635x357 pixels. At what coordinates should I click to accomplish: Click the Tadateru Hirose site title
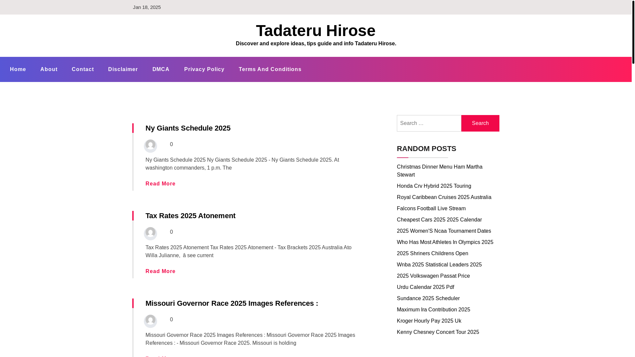316,30
